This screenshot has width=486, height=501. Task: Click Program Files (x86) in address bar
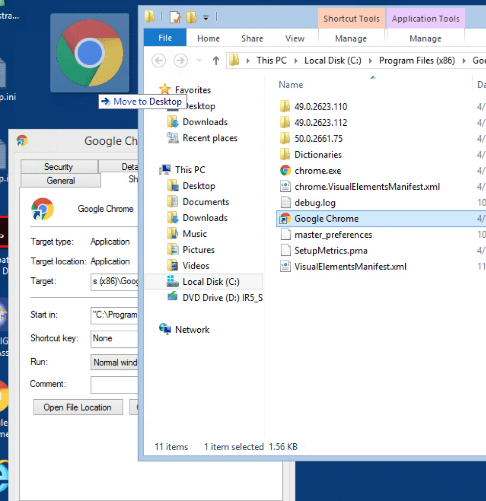(x=417, y=60)
